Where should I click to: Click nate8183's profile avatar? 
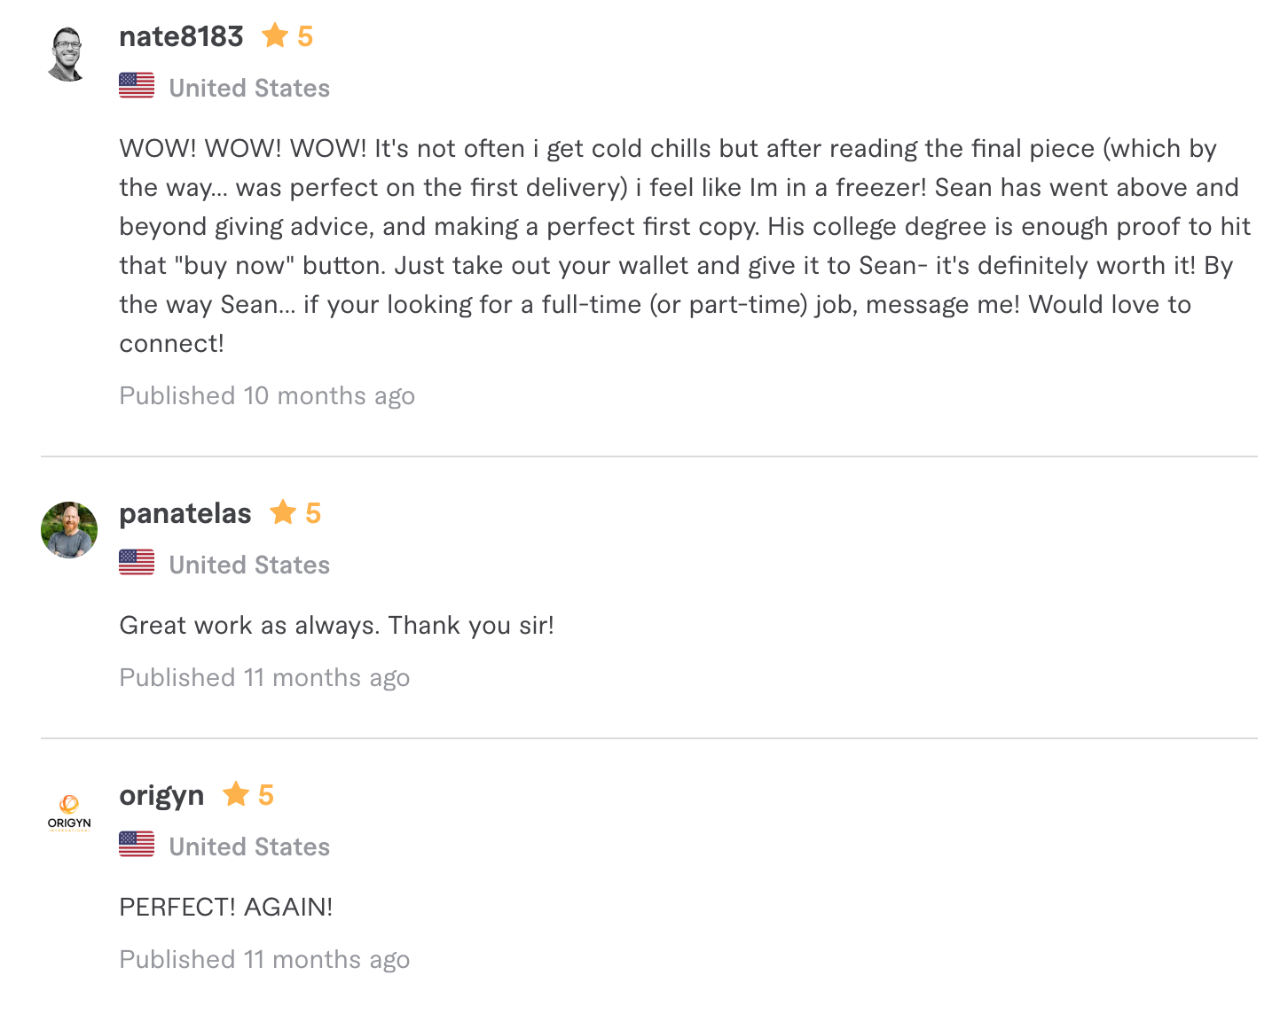pyautogui.click(x=68, y=54)
